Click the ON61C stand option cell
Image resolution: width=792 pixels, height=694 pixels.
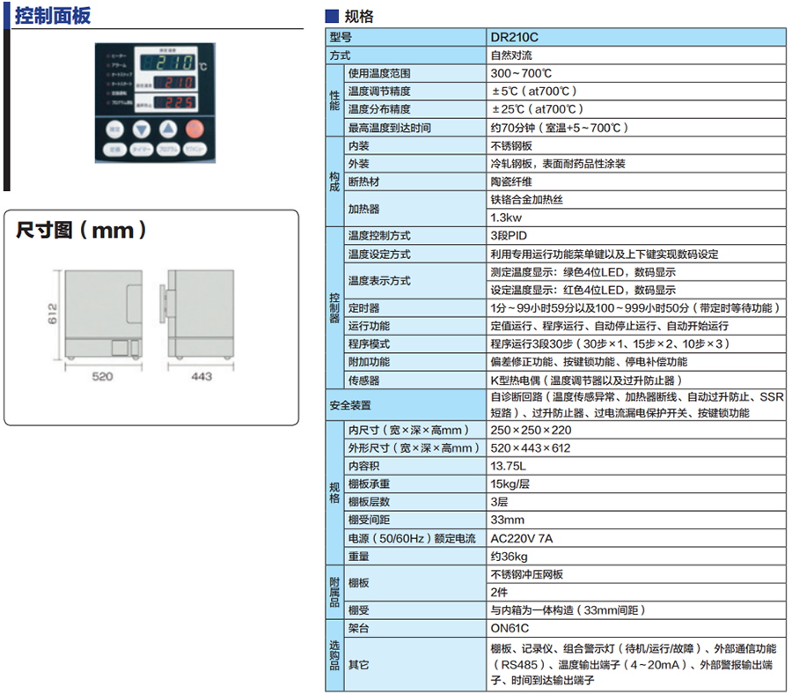point(510,628)
